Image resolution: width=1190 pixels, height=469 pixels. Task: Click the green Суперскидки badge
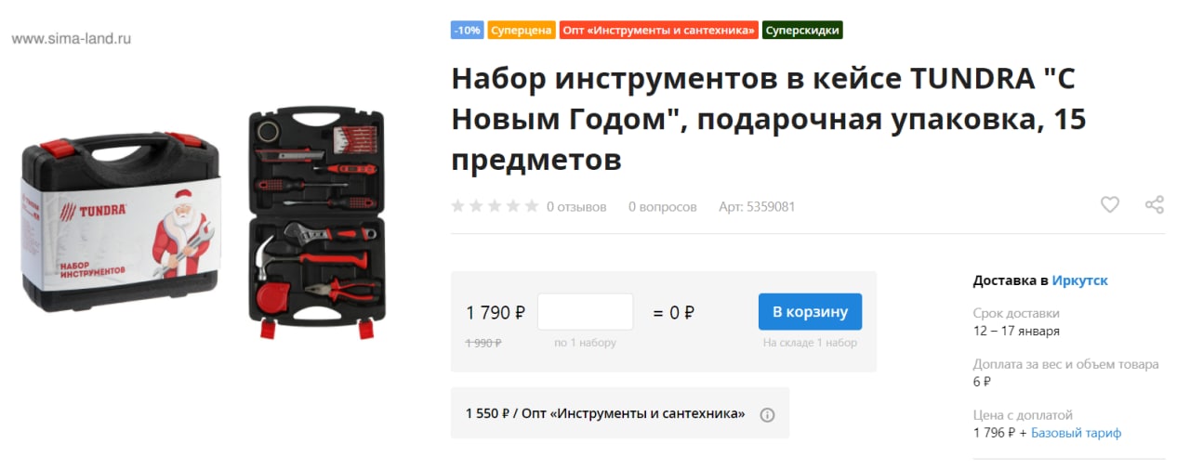pos(802,30)
